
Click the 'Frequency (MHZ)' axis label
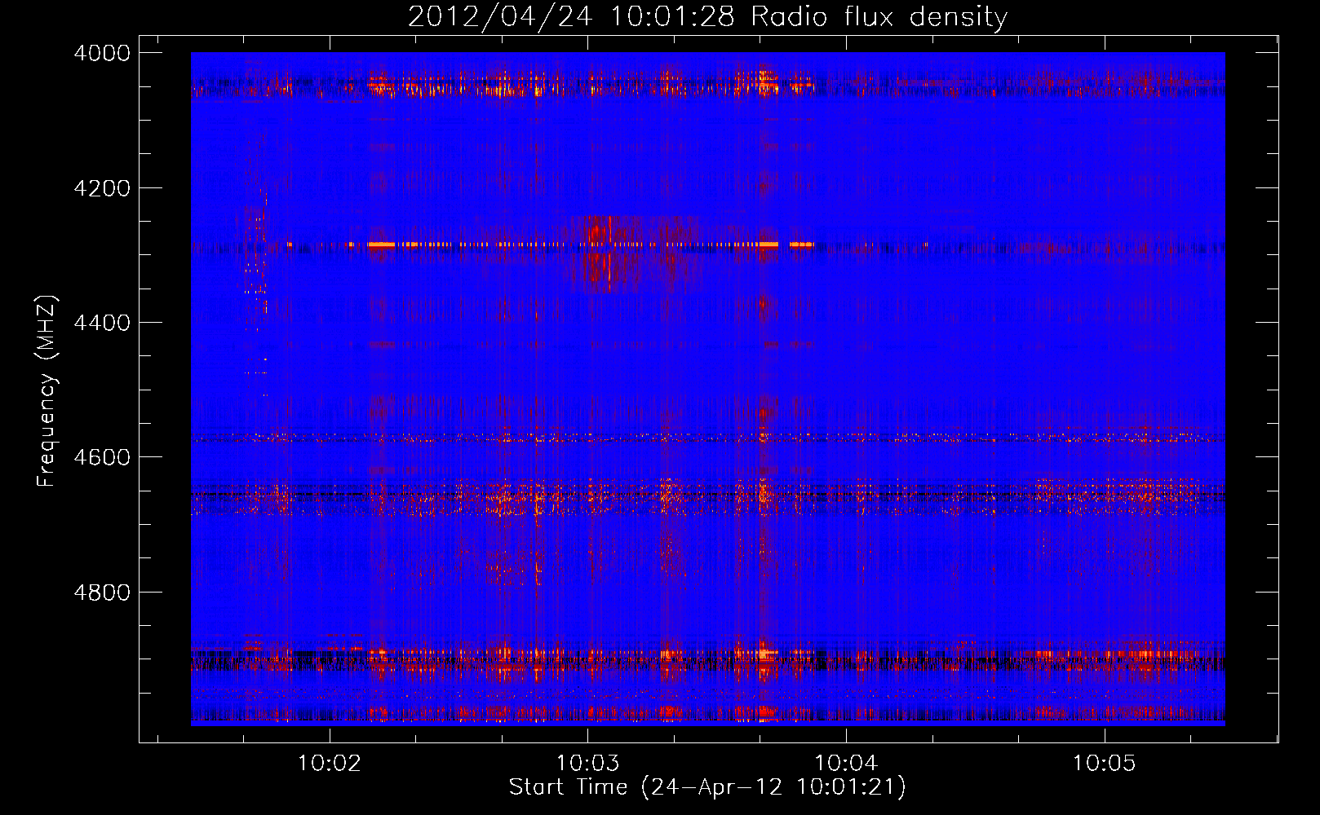(47, 390)
